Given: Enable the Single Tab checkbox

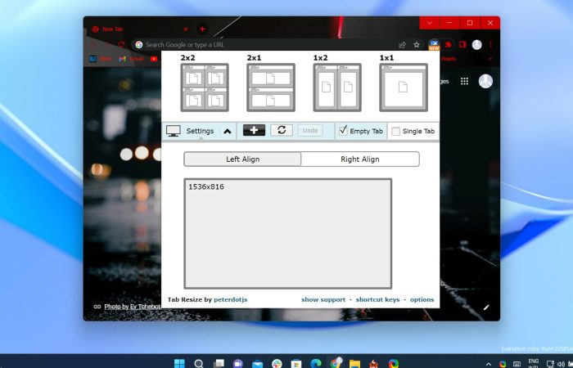Looking at the screenshot, I should point(395,132).
